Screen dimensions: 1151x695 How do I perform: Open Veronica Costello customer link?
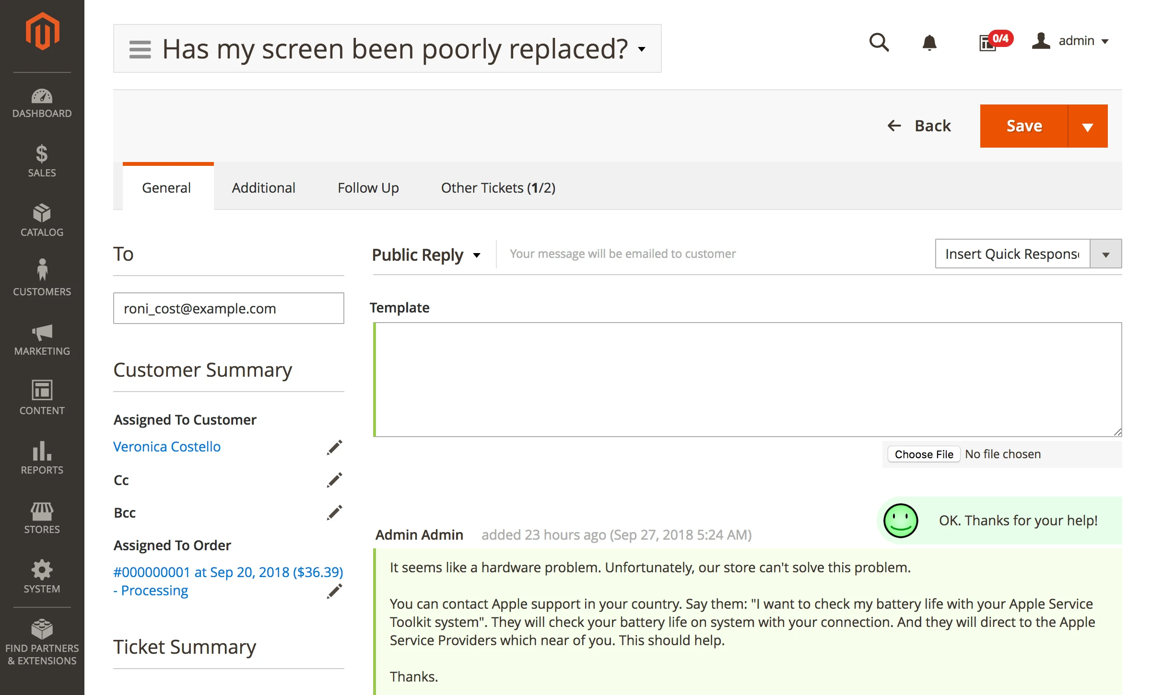tap(166, 446)
